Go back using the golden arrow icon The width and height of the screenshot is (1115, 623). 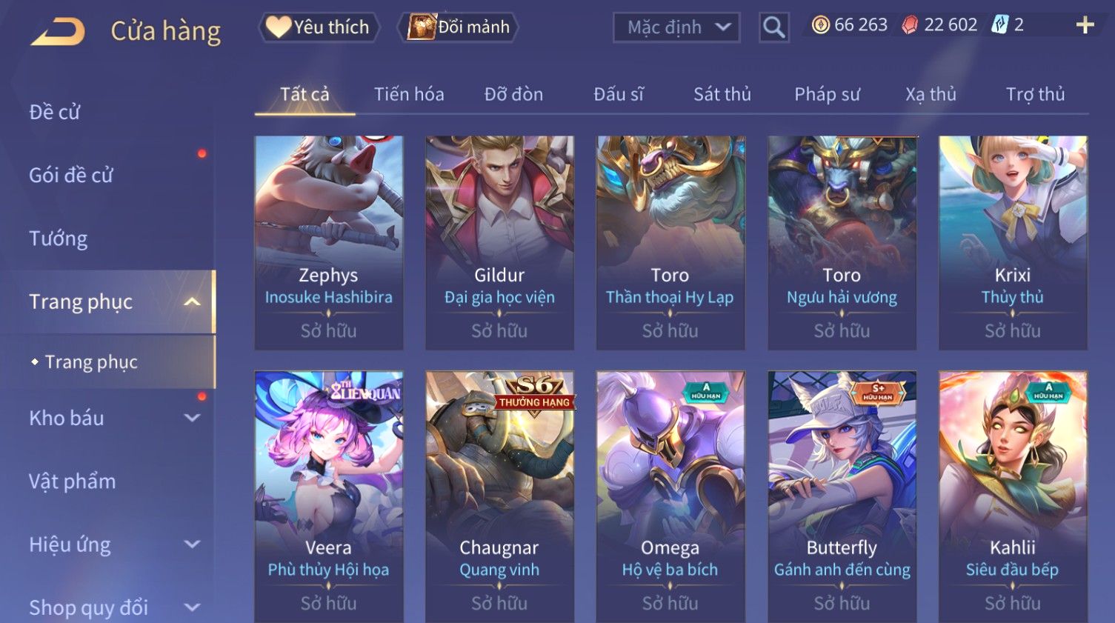coord(58,32)
